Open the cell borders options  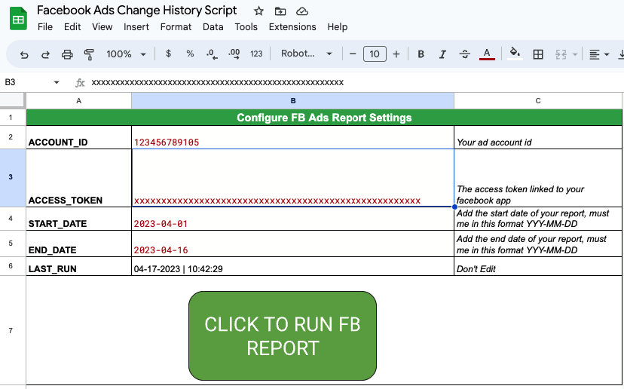point(538,54)
